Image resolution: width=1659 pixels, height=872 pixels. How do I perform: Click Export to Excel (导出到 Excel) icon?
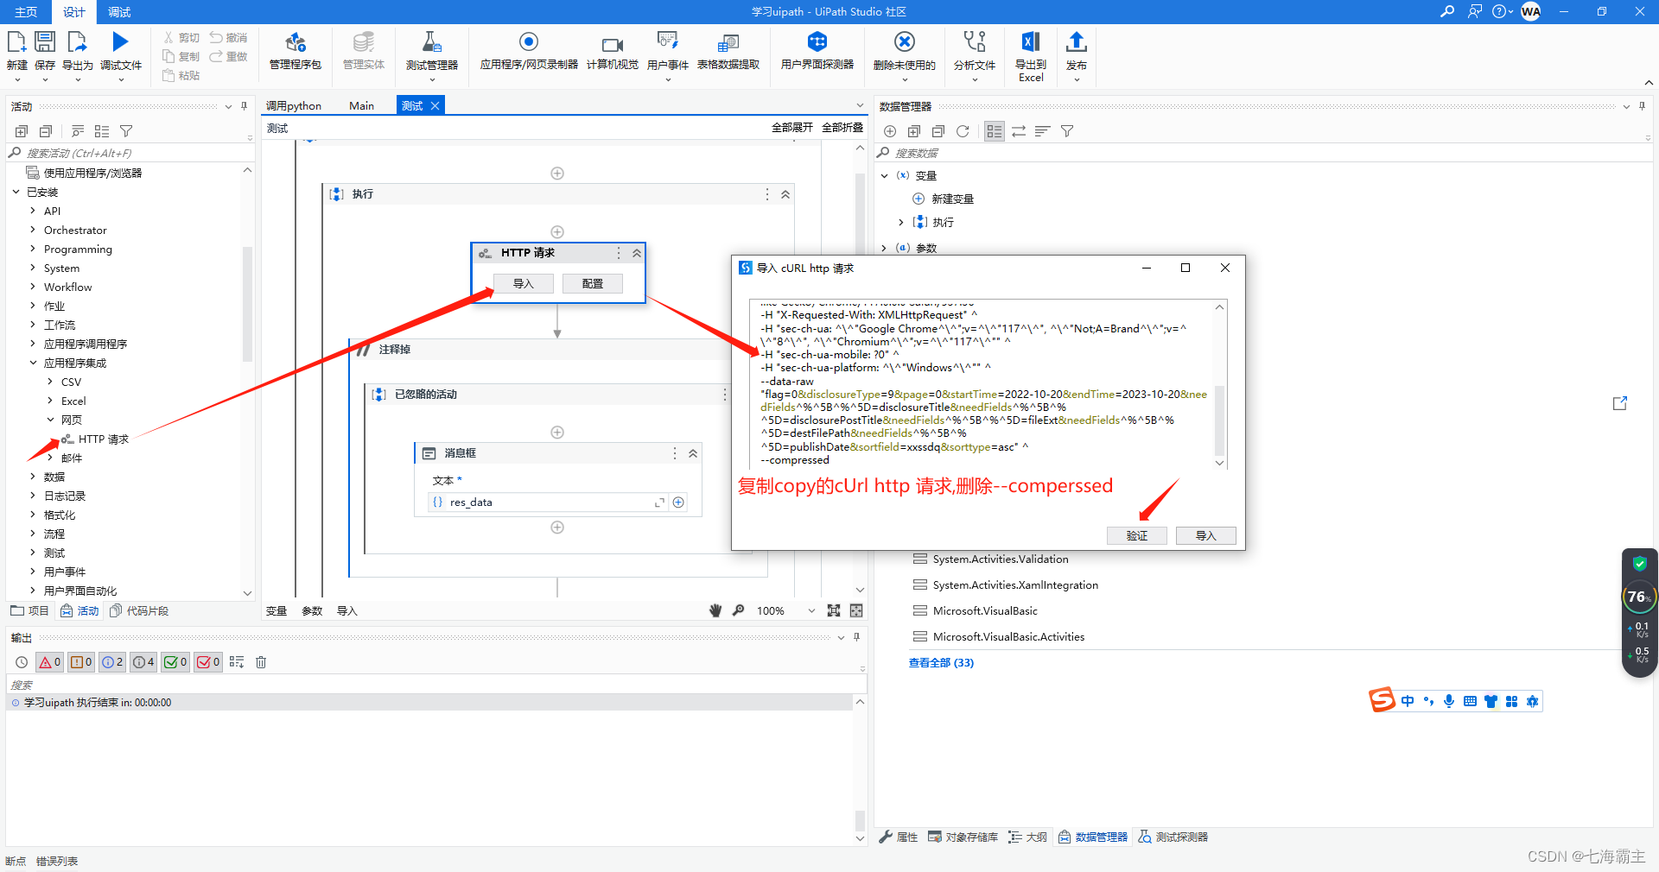coord(1031,42)
